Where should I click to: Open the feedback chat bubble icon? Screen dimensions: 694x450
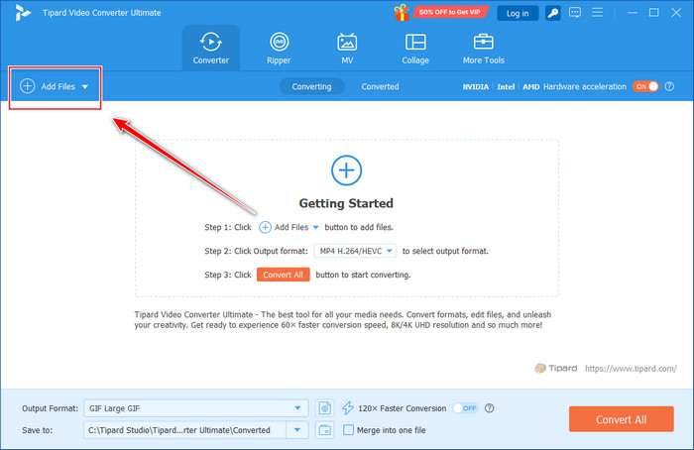pos(575,12)
